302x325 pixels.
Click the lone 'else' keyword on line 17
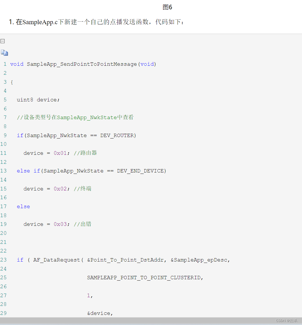coord(23,207)
